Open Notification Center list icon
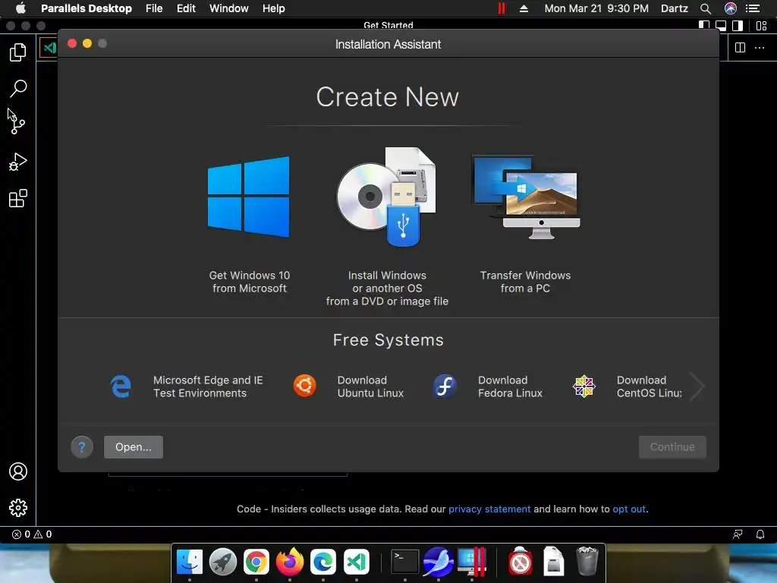The height and width of the screenshot is (583, 777). [753, 8]
